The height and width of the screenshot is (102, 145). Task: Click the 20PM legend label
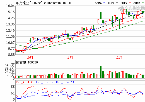coord(124,3)
